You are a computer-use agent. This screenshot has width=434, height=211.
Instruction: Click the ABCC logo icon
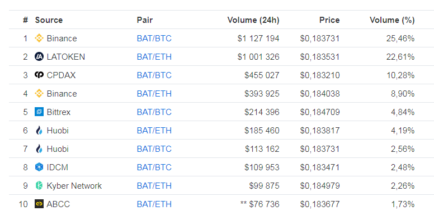[39, 204]
